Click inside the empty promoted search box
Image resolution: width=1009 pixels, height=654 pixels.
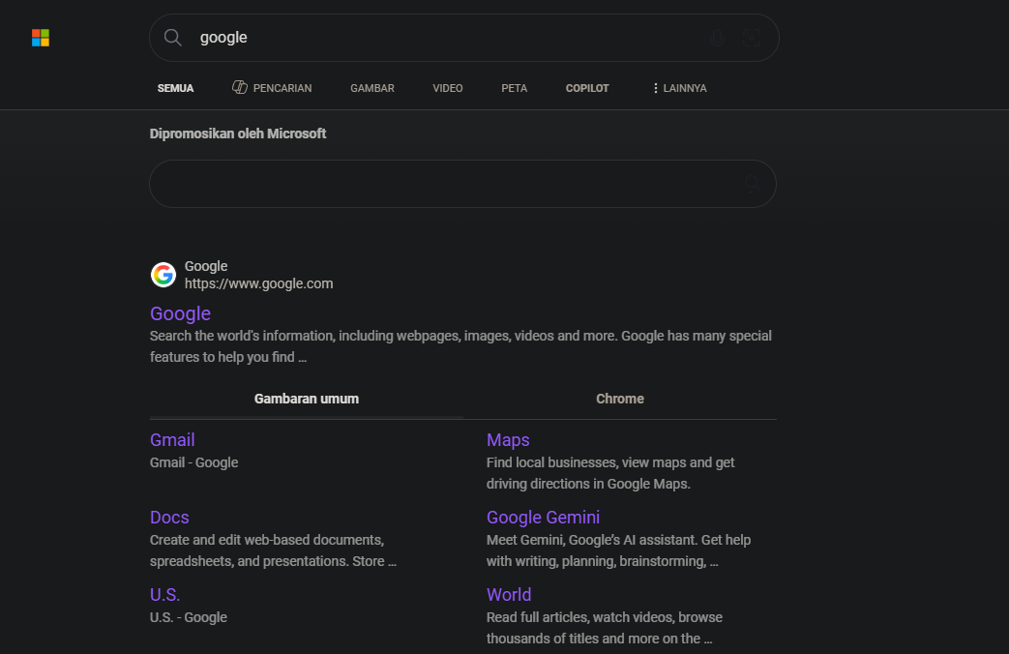click(x=462, y=184)
